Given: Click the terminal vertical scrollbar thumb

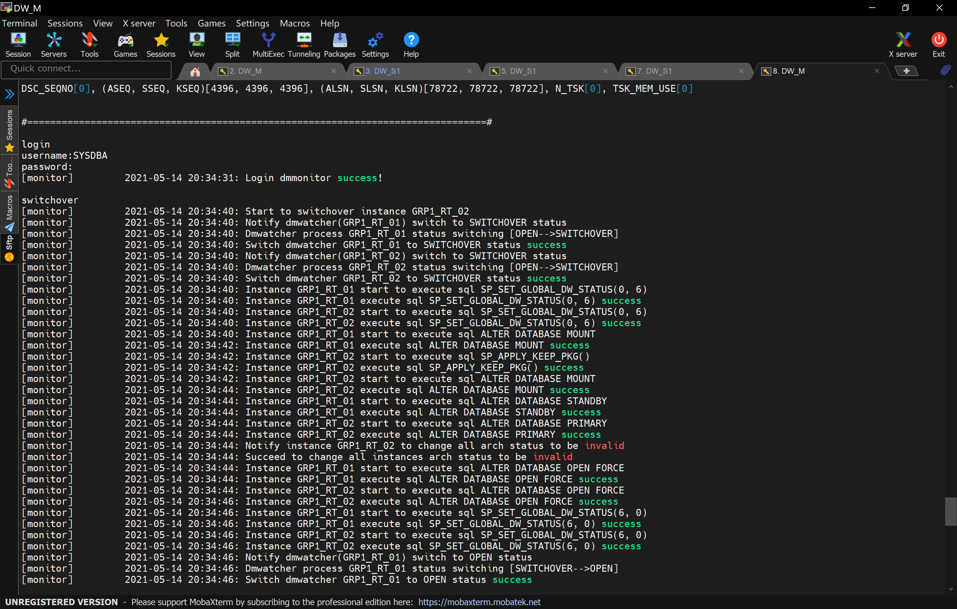Looking at the screenshot, I should pyautogui.click(x=950, y=511).
